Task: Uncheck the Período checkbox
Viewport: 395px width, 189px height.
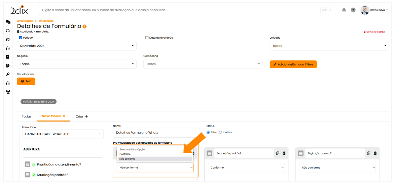Action: pyautogui.click(x=21, y=38)
